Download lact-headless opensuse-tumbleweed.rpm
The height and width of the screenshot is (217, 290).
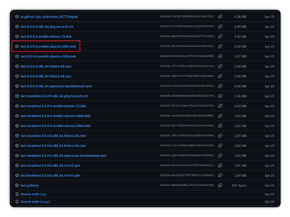(63, 156)
